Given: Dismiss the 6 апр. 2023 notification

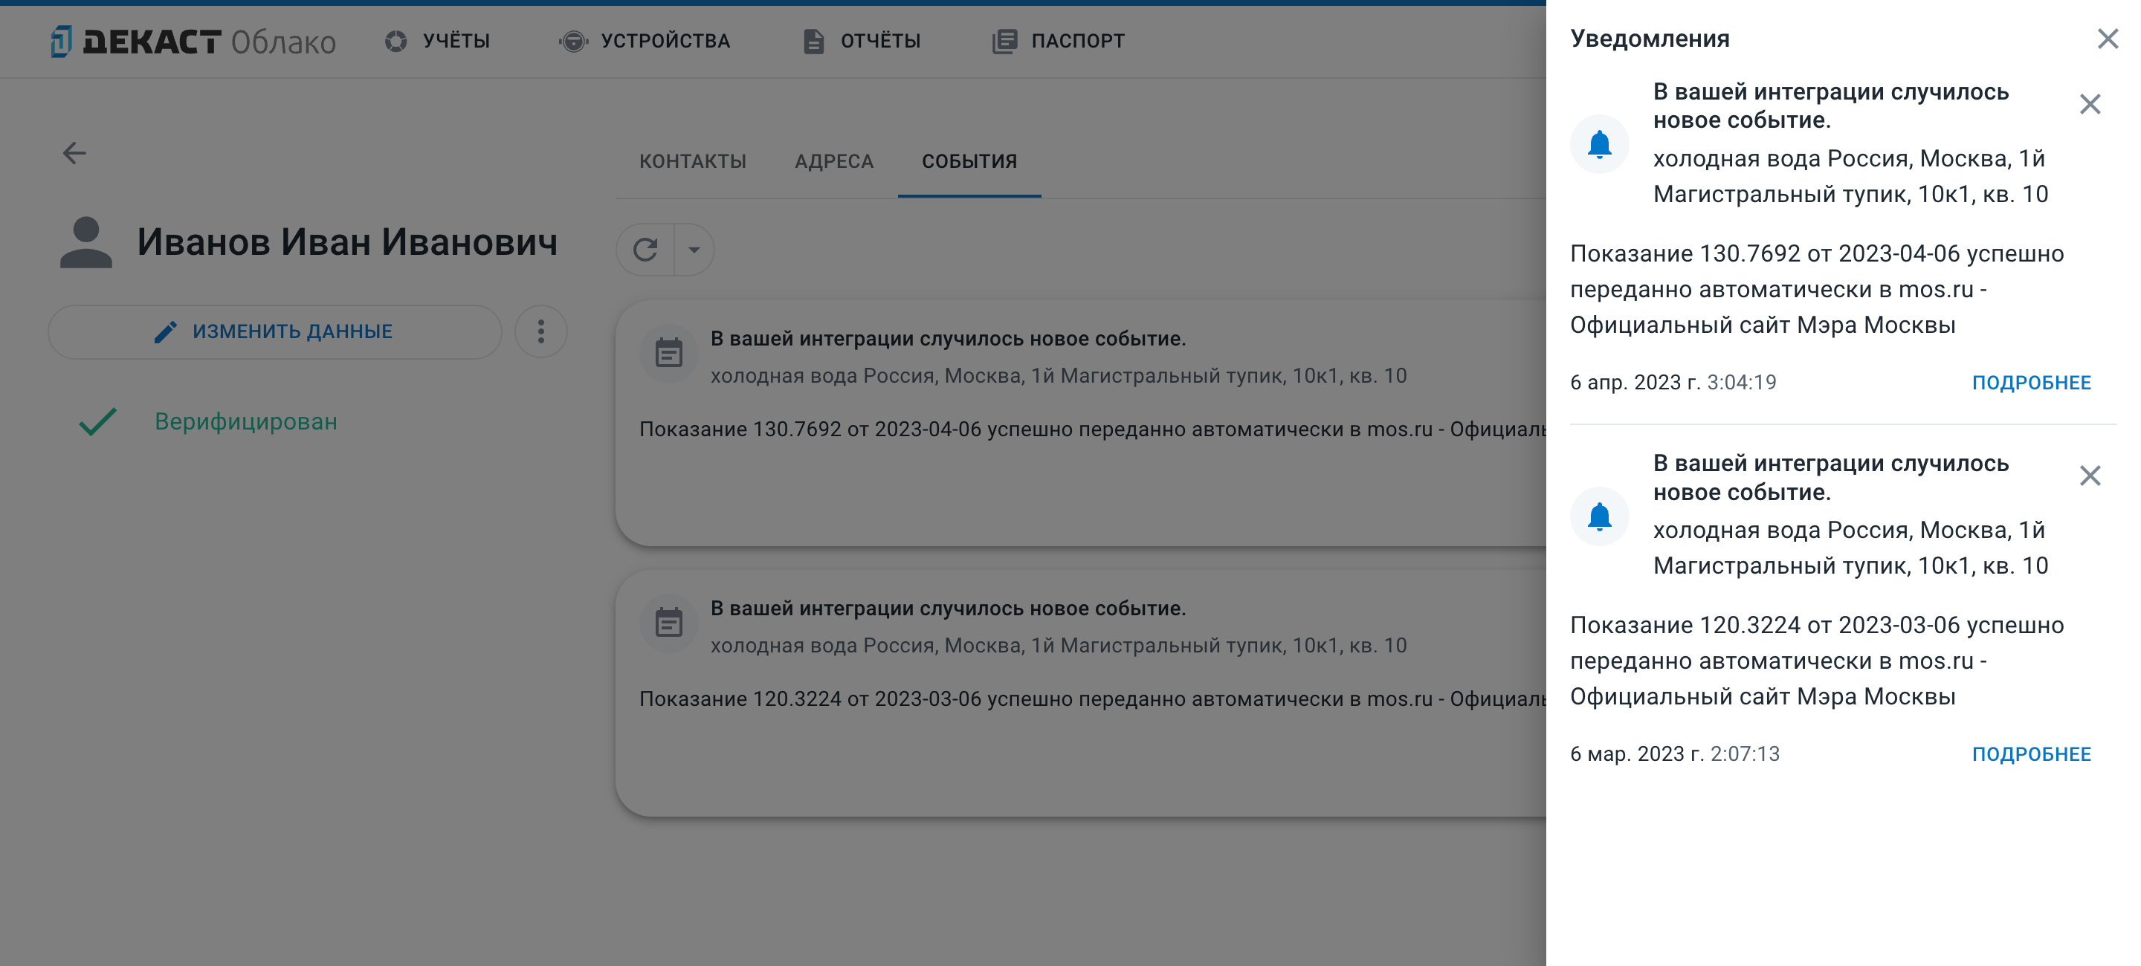Looking at the screenshot, I should point(2090,104).
